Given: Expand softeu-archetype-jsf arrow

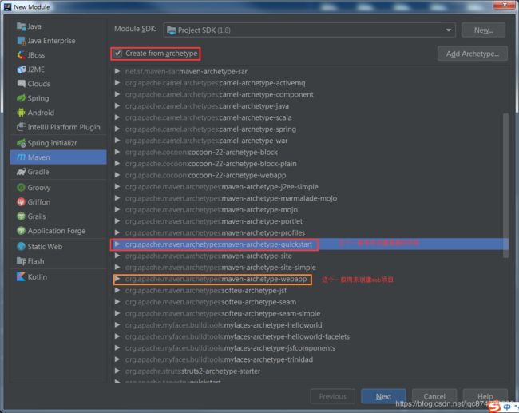Looking at the screenshot, I should tap(117, 291).
